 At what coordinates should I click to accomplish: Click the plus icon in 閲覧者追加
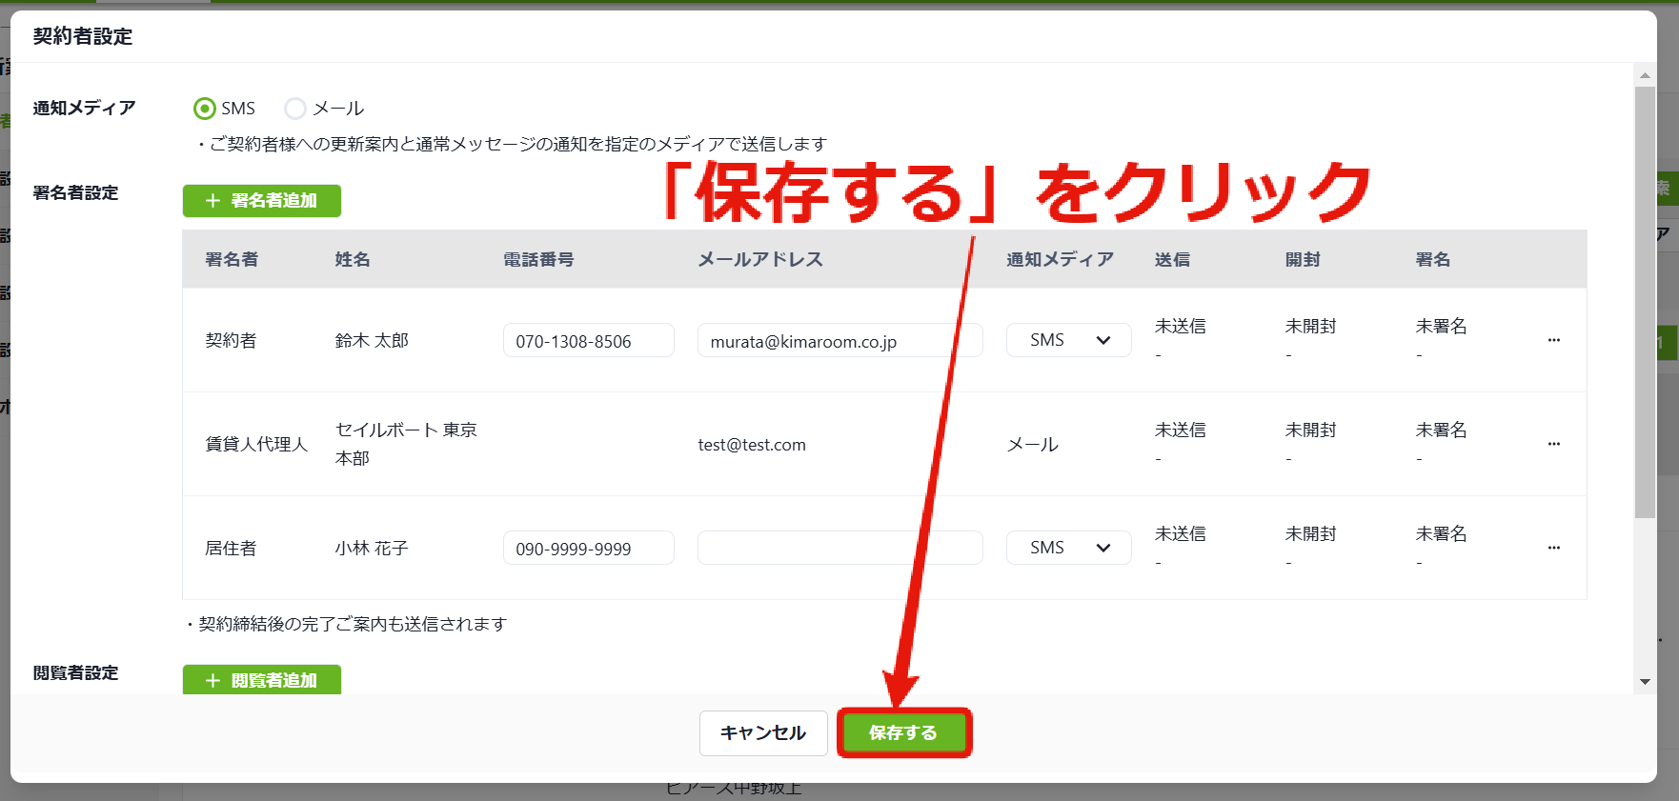tap(212, 680)
